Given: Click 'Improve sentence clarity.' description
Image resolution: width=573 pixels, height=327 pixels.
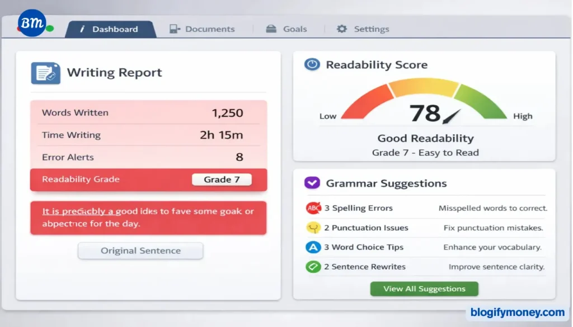Looking at the screenshot, I should pos(497,267).
